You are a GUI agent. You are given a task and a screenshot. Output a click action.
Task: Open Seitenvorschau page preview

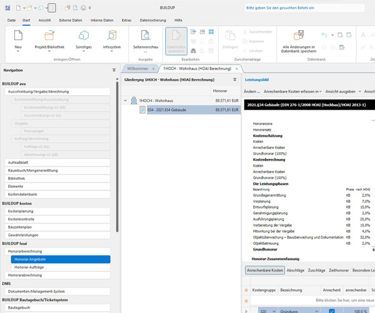tap(146, 41)
